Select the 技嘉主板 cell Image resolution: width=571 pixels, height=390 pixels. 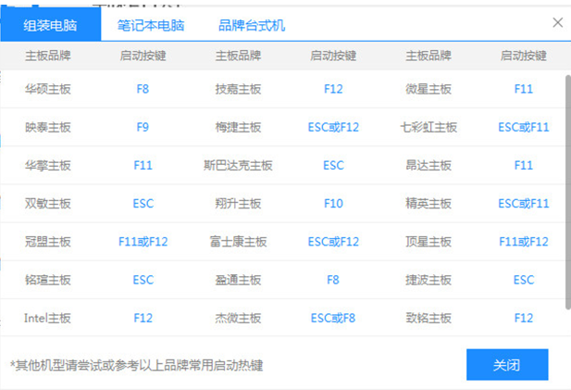tap(238, 89)
